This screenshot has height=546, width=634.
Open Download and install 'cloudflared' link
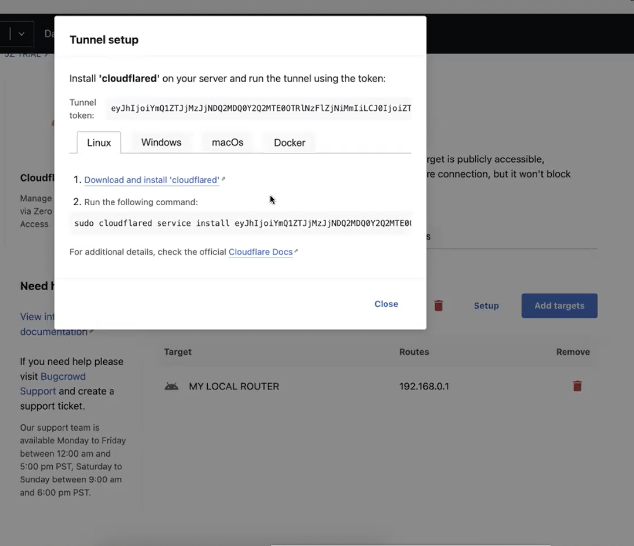[x=152, y=180]
